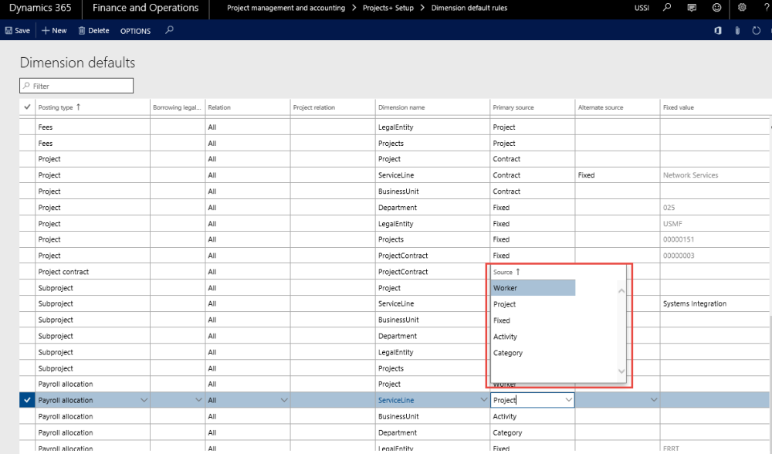Open Finance and Operations home
772x454 pixels.
point(145,8)
